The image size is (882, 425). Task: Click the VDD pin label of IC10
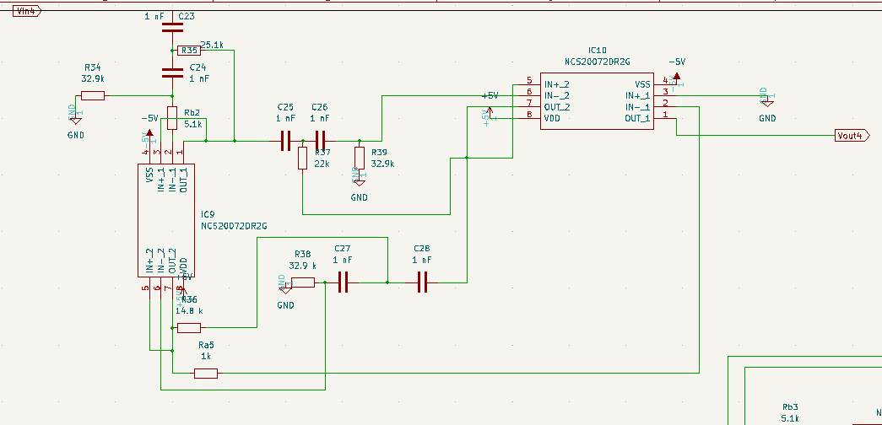pos(552,119)
